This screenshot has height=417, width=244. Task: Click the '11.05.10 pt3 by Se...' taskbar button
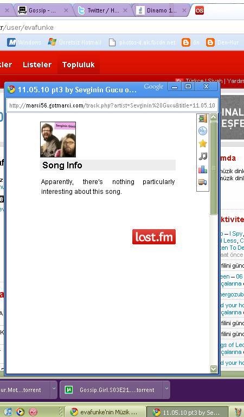pos(188,412)
